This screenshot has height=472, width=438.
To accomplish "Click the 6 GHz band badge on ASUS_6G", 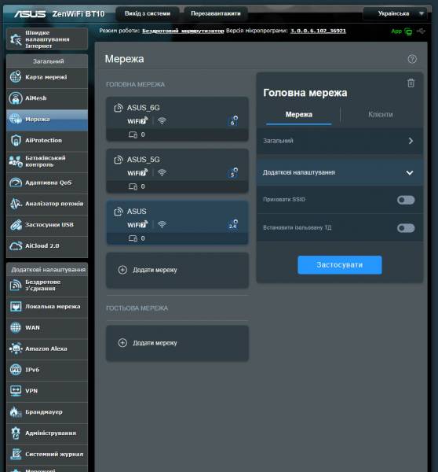I will 233,120.
